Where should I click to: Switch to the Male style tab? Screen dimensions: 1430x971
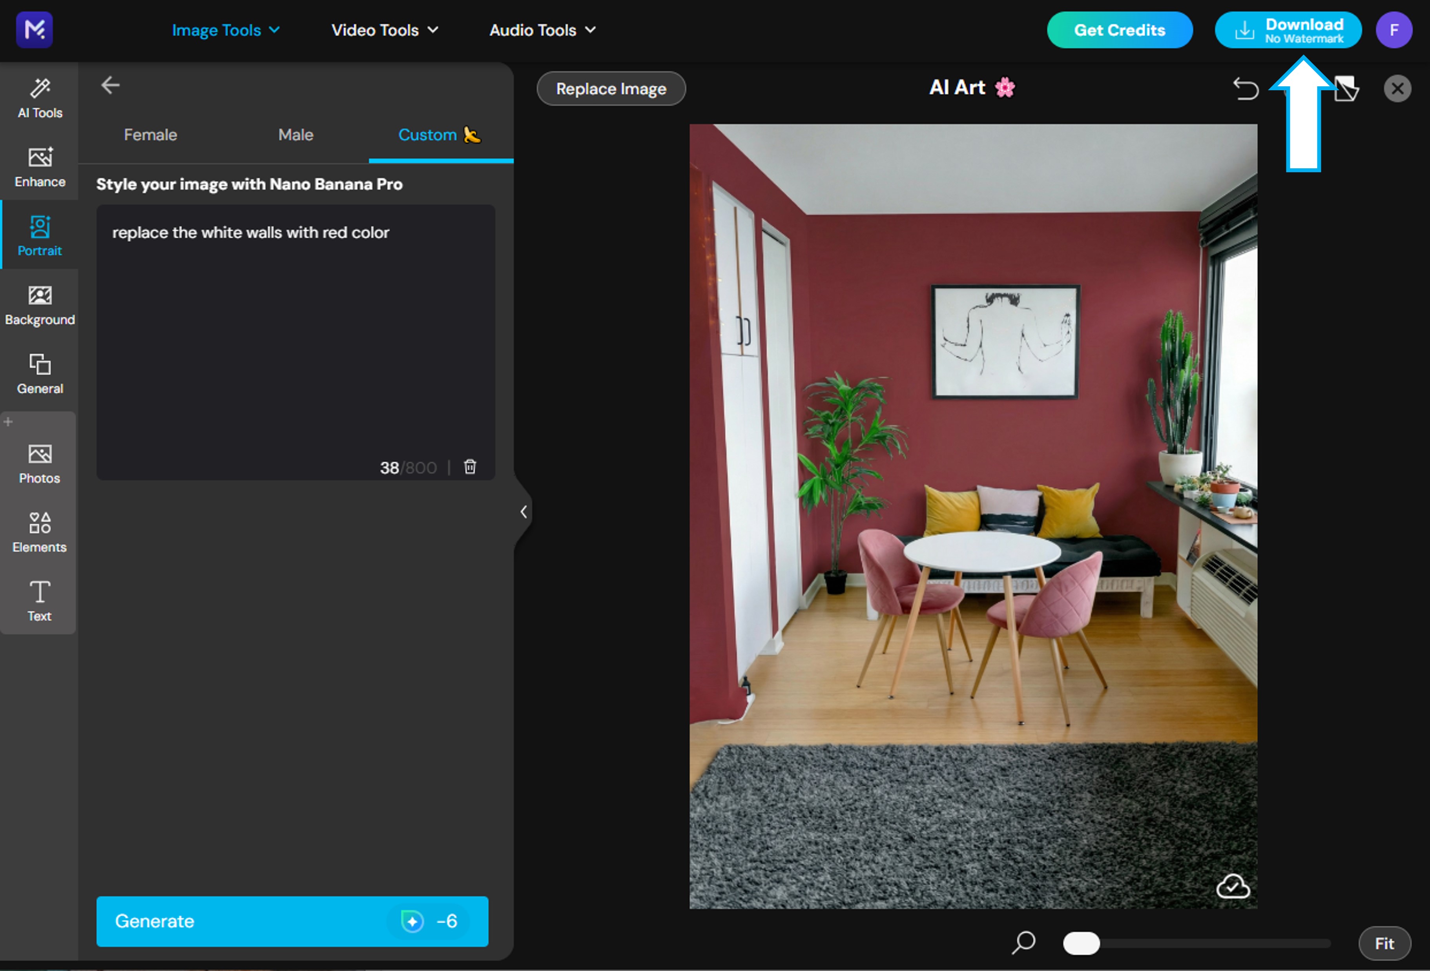(295, 135)
